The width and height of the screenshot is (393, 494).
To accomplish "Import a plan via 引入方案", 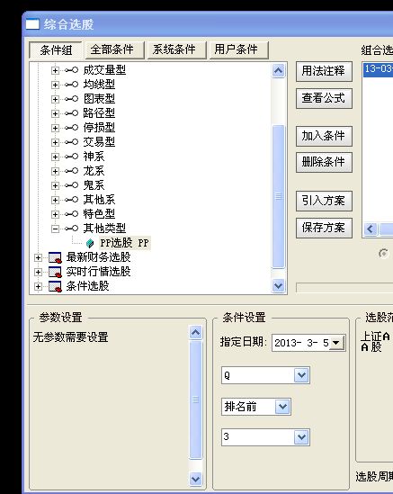I will click(x=324, y=201).
